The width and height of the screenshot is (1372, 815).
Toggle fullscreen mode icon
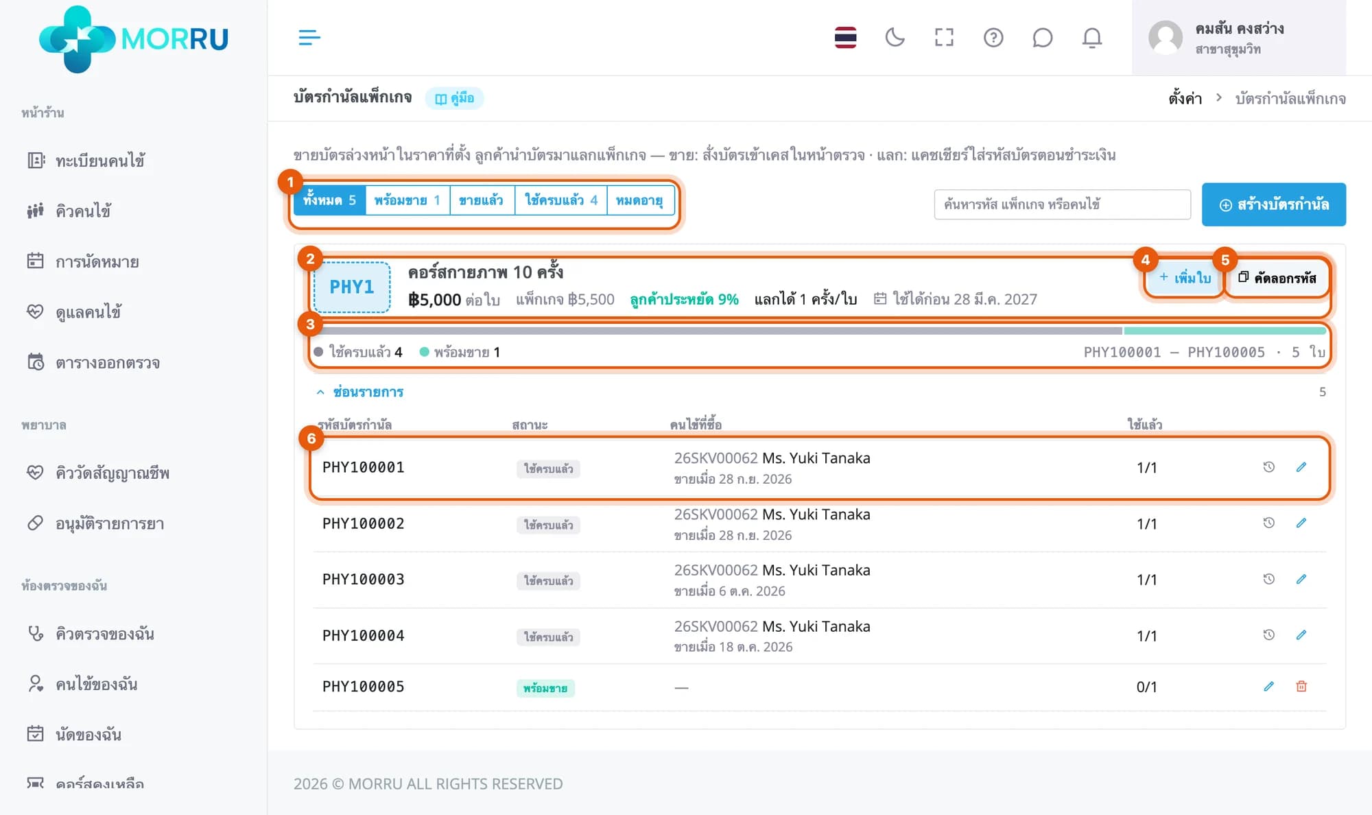tap(944, 38)
